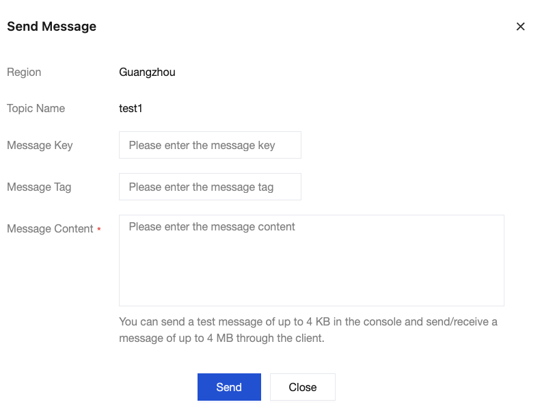This screenshot has height=413, width=540.
Task: Click the red required asterisk
Action: click(x=99, y=229)
